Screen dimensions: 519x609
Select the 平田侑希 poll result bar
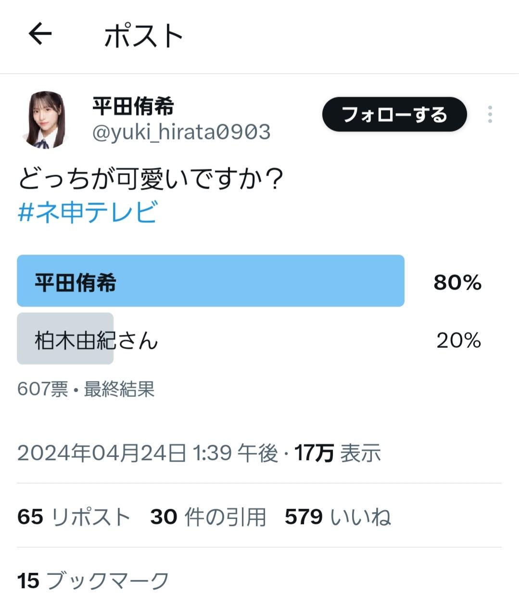coord(211,281)
